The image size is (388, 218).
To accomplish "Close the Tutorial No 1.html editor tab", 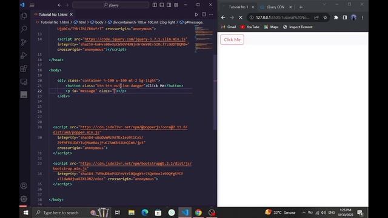I will coord(72,15).
